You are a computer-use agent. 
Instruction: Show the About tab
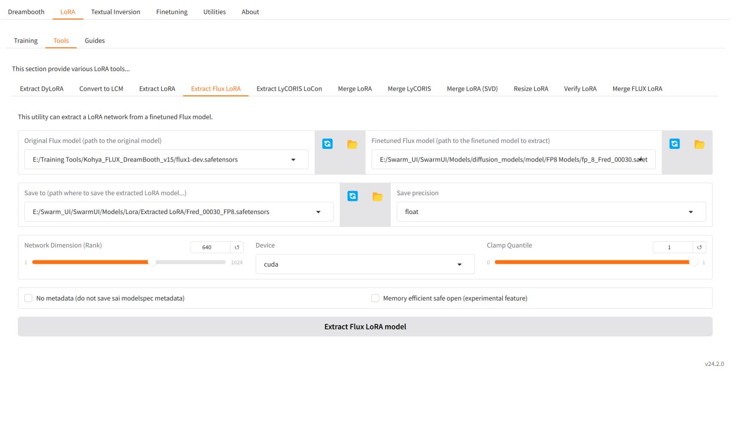click(250, 12)
